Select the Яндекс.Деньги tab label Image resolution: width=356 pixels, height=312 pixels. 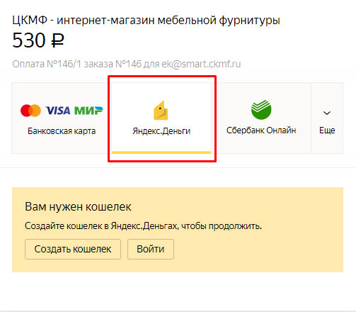[161, 131]
